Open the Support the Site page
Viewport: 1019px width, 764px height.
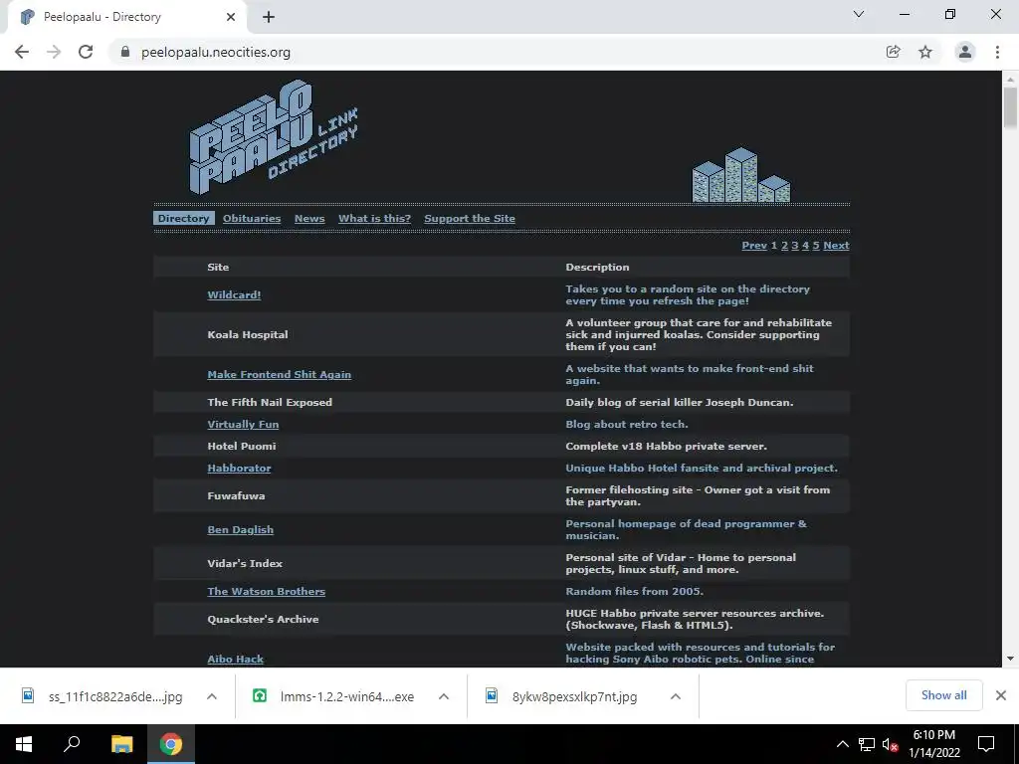tap(470, 218)
